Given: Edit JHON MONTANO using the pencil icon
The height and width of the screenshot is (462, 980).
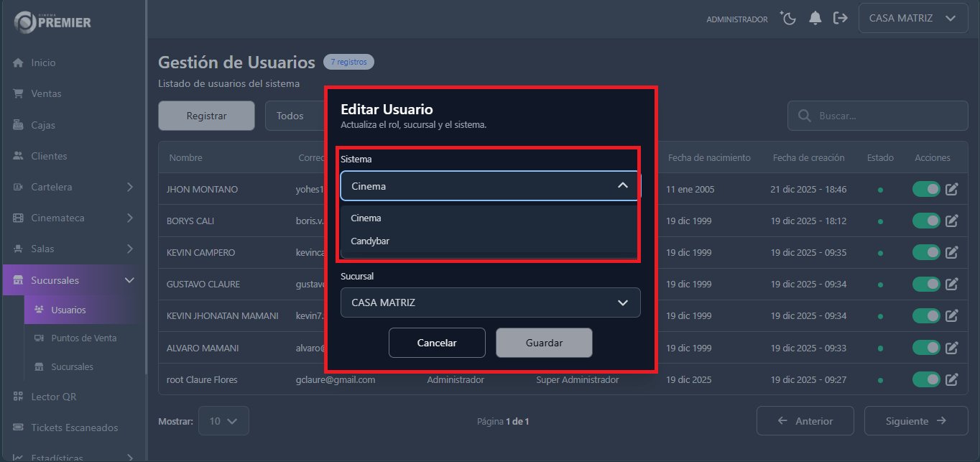Looking at the screenshot, I should pyautogui.click(x=951, y=189).
